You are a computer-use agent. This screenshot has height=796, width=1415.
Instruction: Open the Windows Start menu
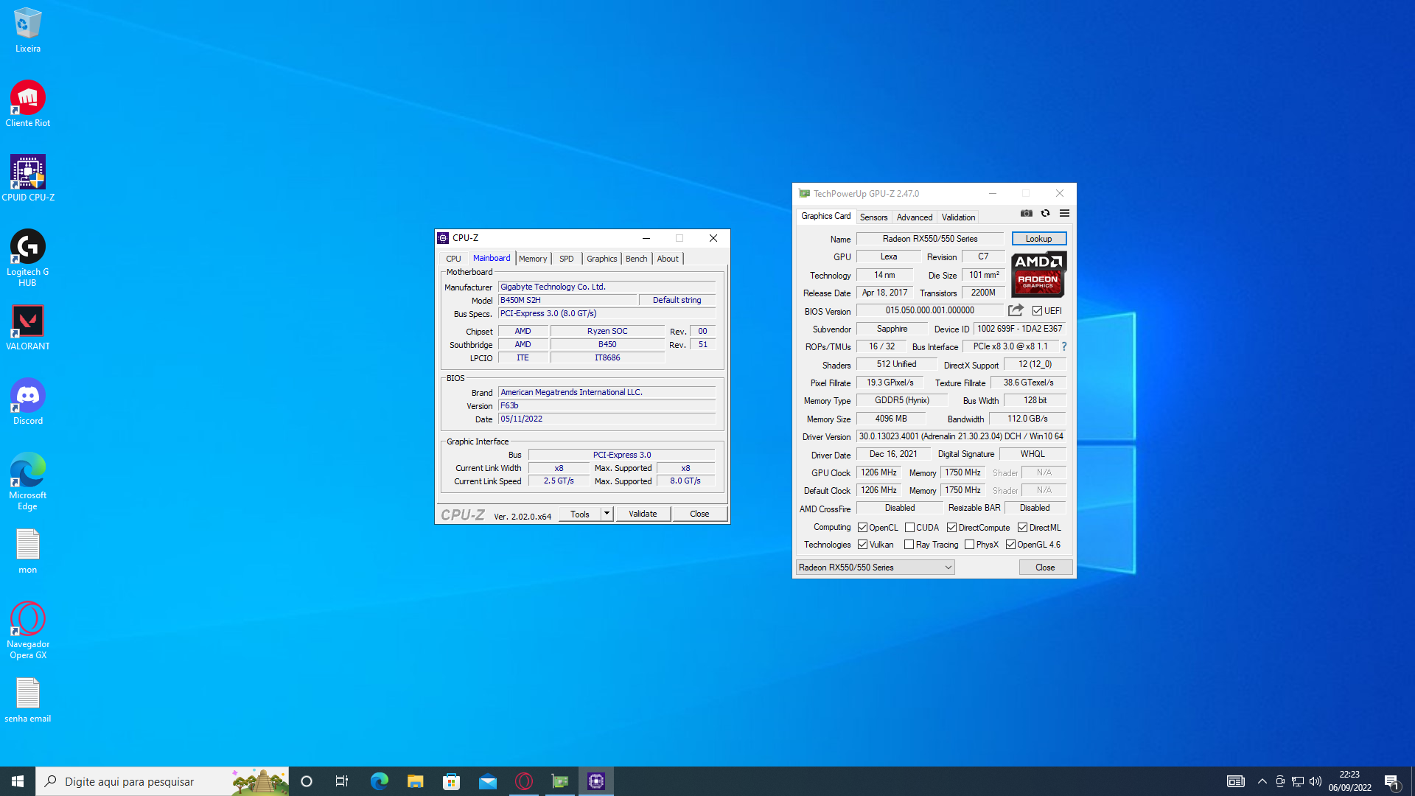(18, 781)
